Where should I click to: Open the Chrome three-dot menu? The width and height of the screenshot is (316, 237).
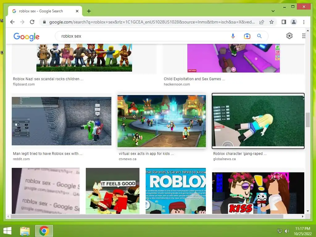pyautogui.click(x=304, y=22)
